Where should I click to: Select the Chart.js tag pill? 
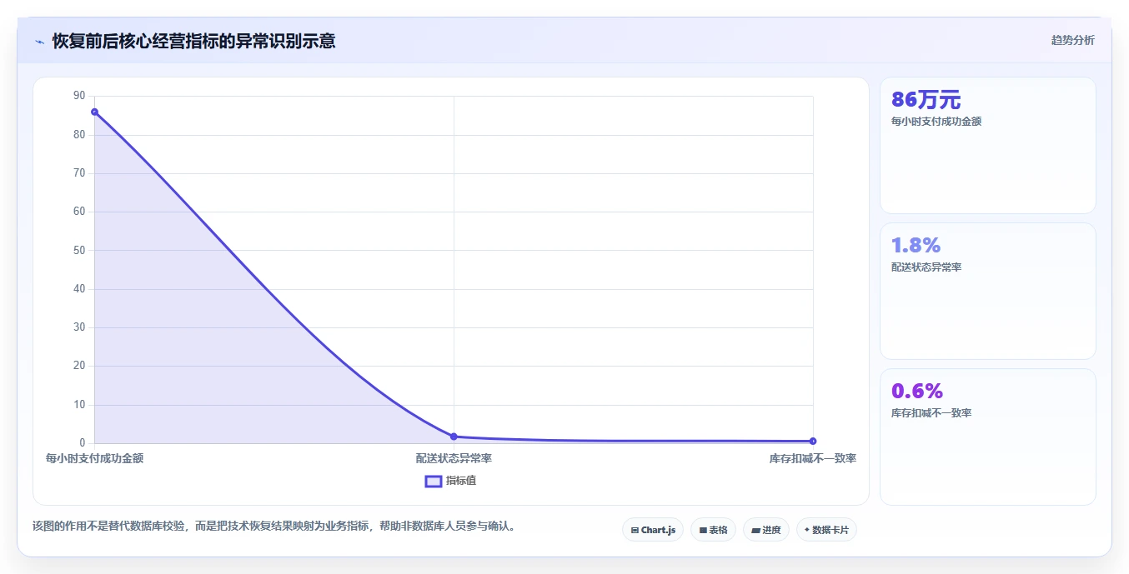(x=653, y=530)
